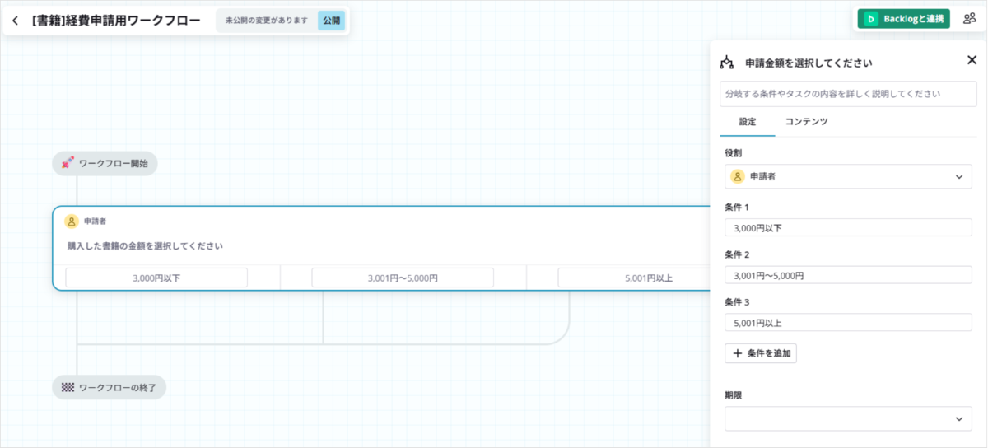The image size is (988, 448).
Task: Click the Backlog logo icon in the green button
Action: (x=871, y=19)
